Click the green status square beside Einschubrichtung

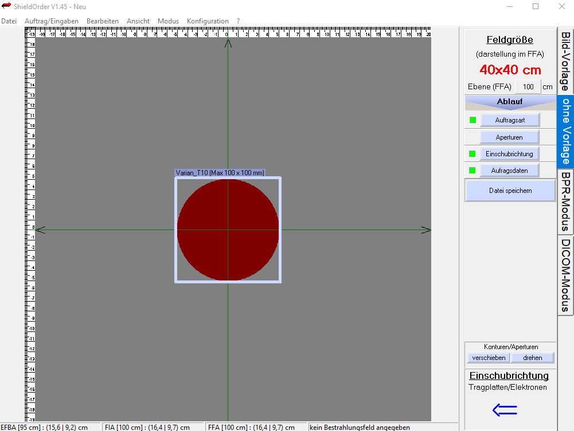coord(473,154)
